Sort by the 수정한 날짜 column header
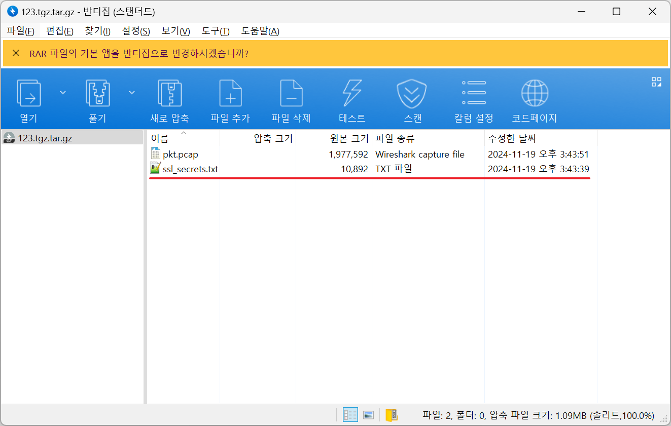 541,138
